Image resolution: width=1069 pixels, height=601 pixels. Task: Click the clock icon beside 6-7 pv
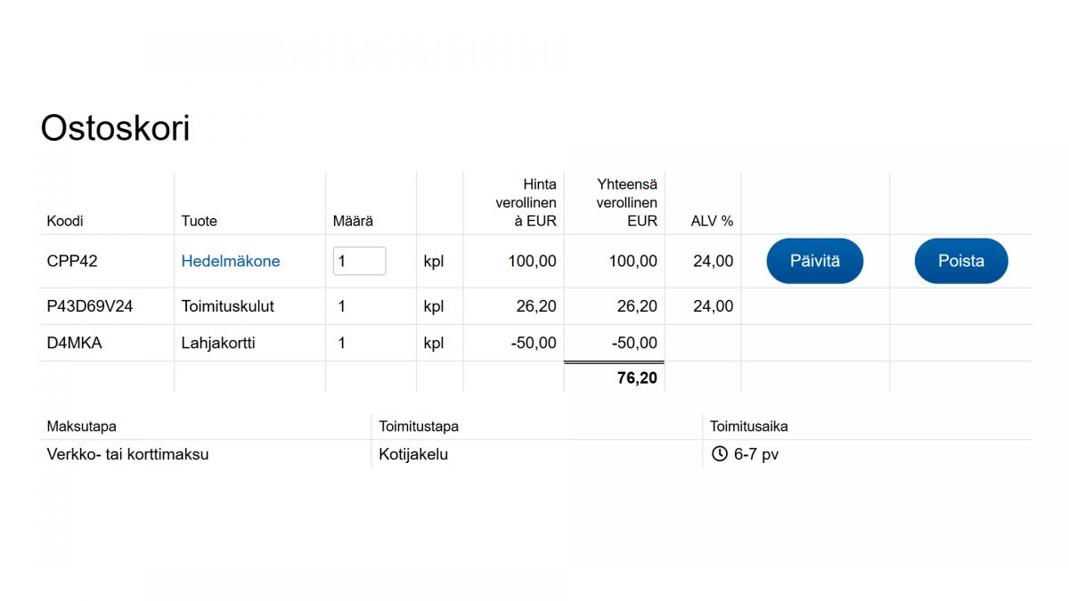(x=720, y=454)
